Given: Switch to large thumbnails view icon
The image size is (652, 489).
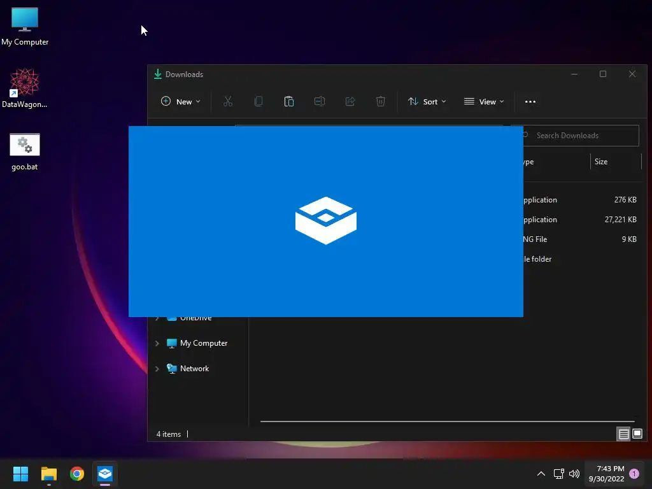Looking at the screenshot, I should (x=637, y=434).
